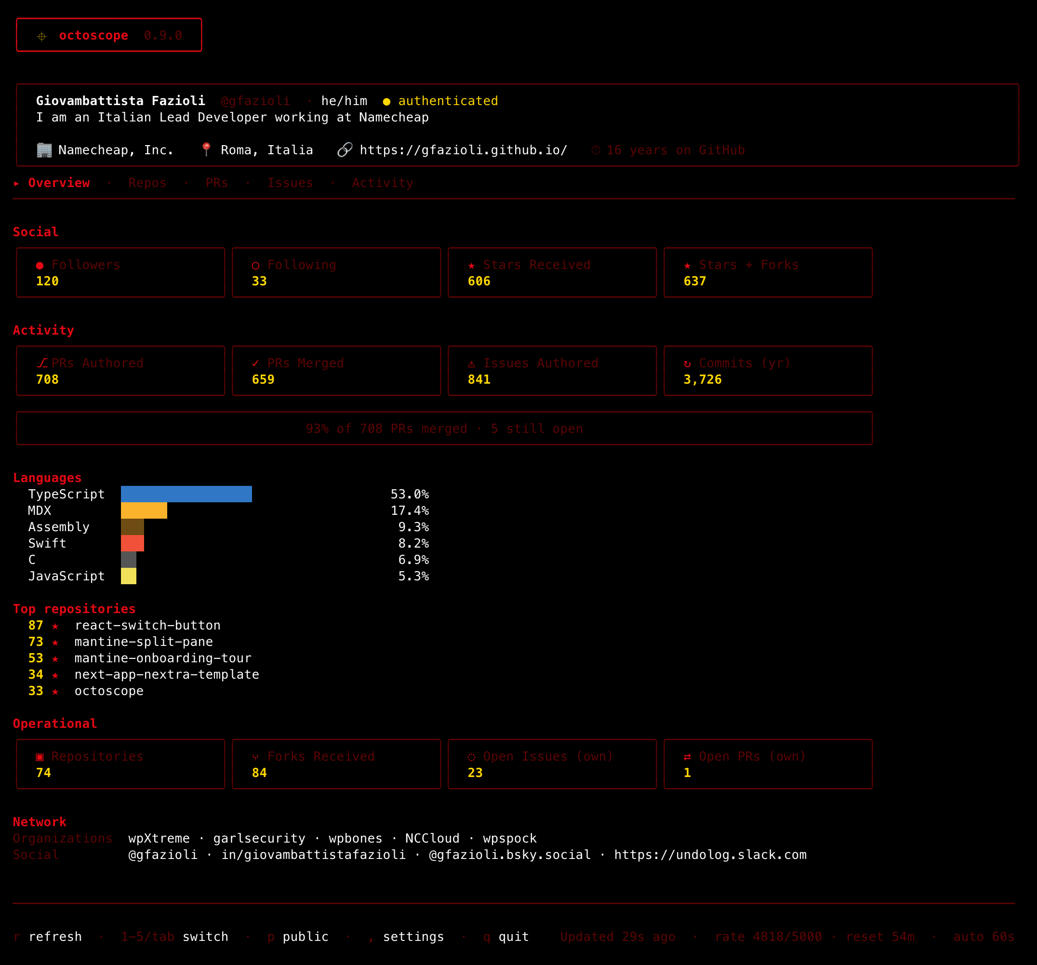The image size is (1037, 965).
Task: Click the react-switch-button repository name
Action: 147,625
